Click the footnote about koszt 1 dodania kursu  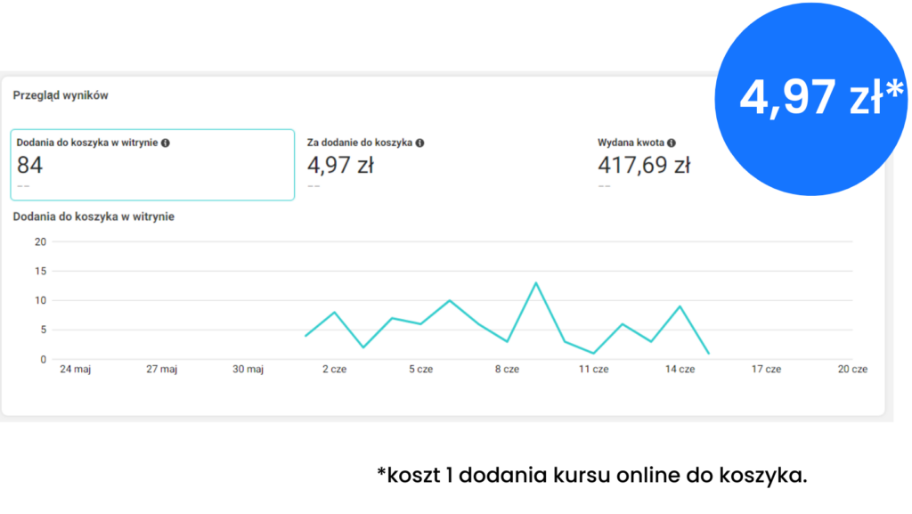click(x=592, y=475)
